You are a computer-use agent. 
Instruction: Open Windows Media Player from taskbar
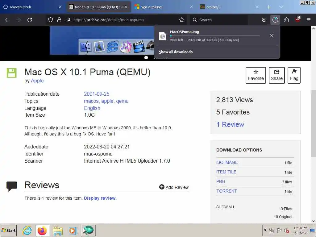[73, 231]
